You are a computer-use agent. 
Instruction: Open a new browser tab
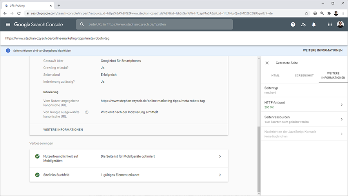tap(59, 5)
